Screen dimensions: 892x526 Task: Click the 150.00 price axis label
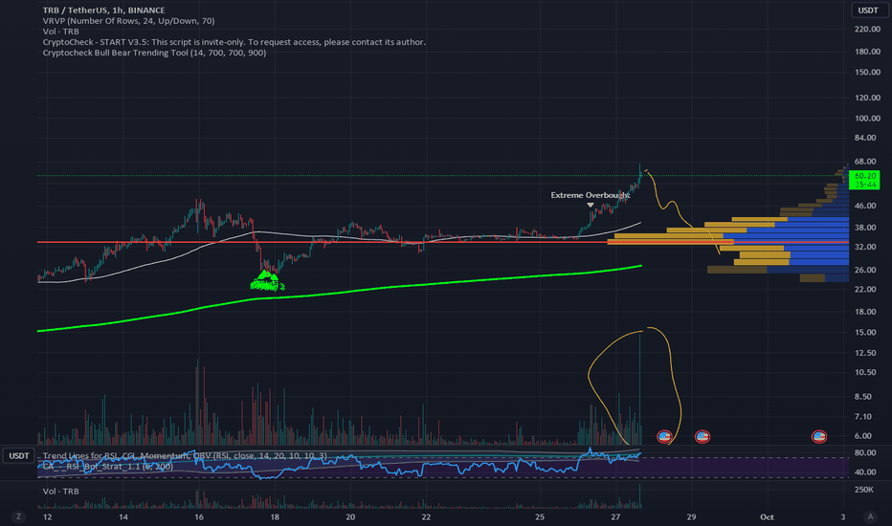(867, 73)
